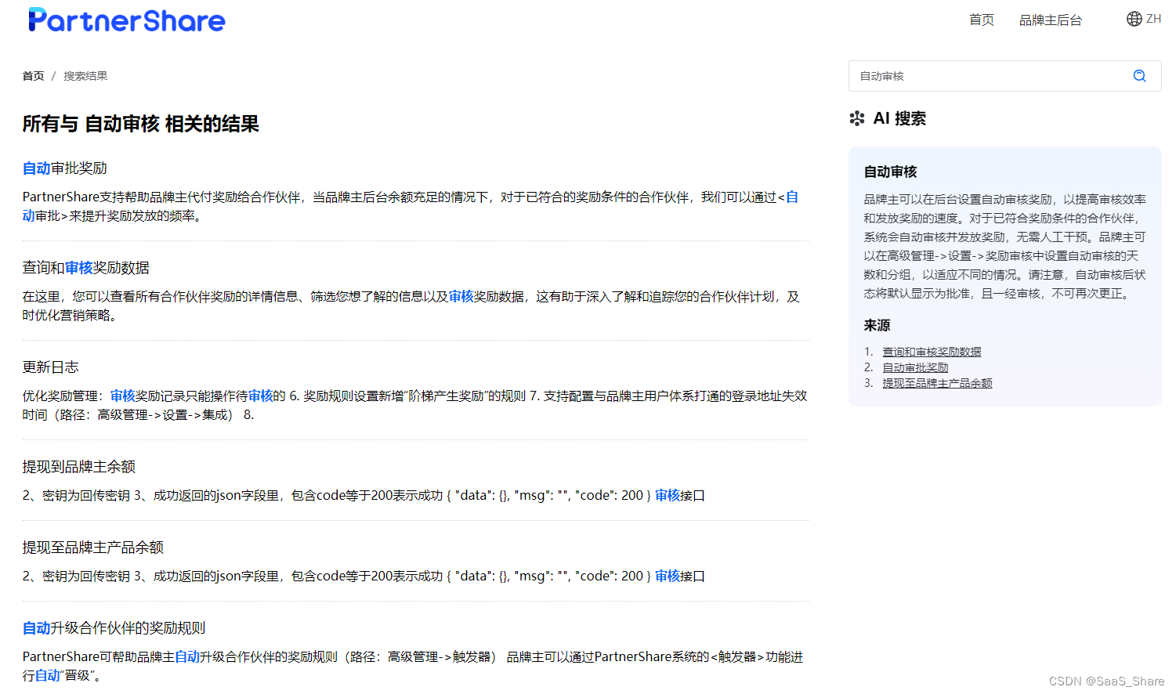This screenshot has height=694, width=1176.
Task: Click the search magnifier icon
Action: tap(1139, 76)
